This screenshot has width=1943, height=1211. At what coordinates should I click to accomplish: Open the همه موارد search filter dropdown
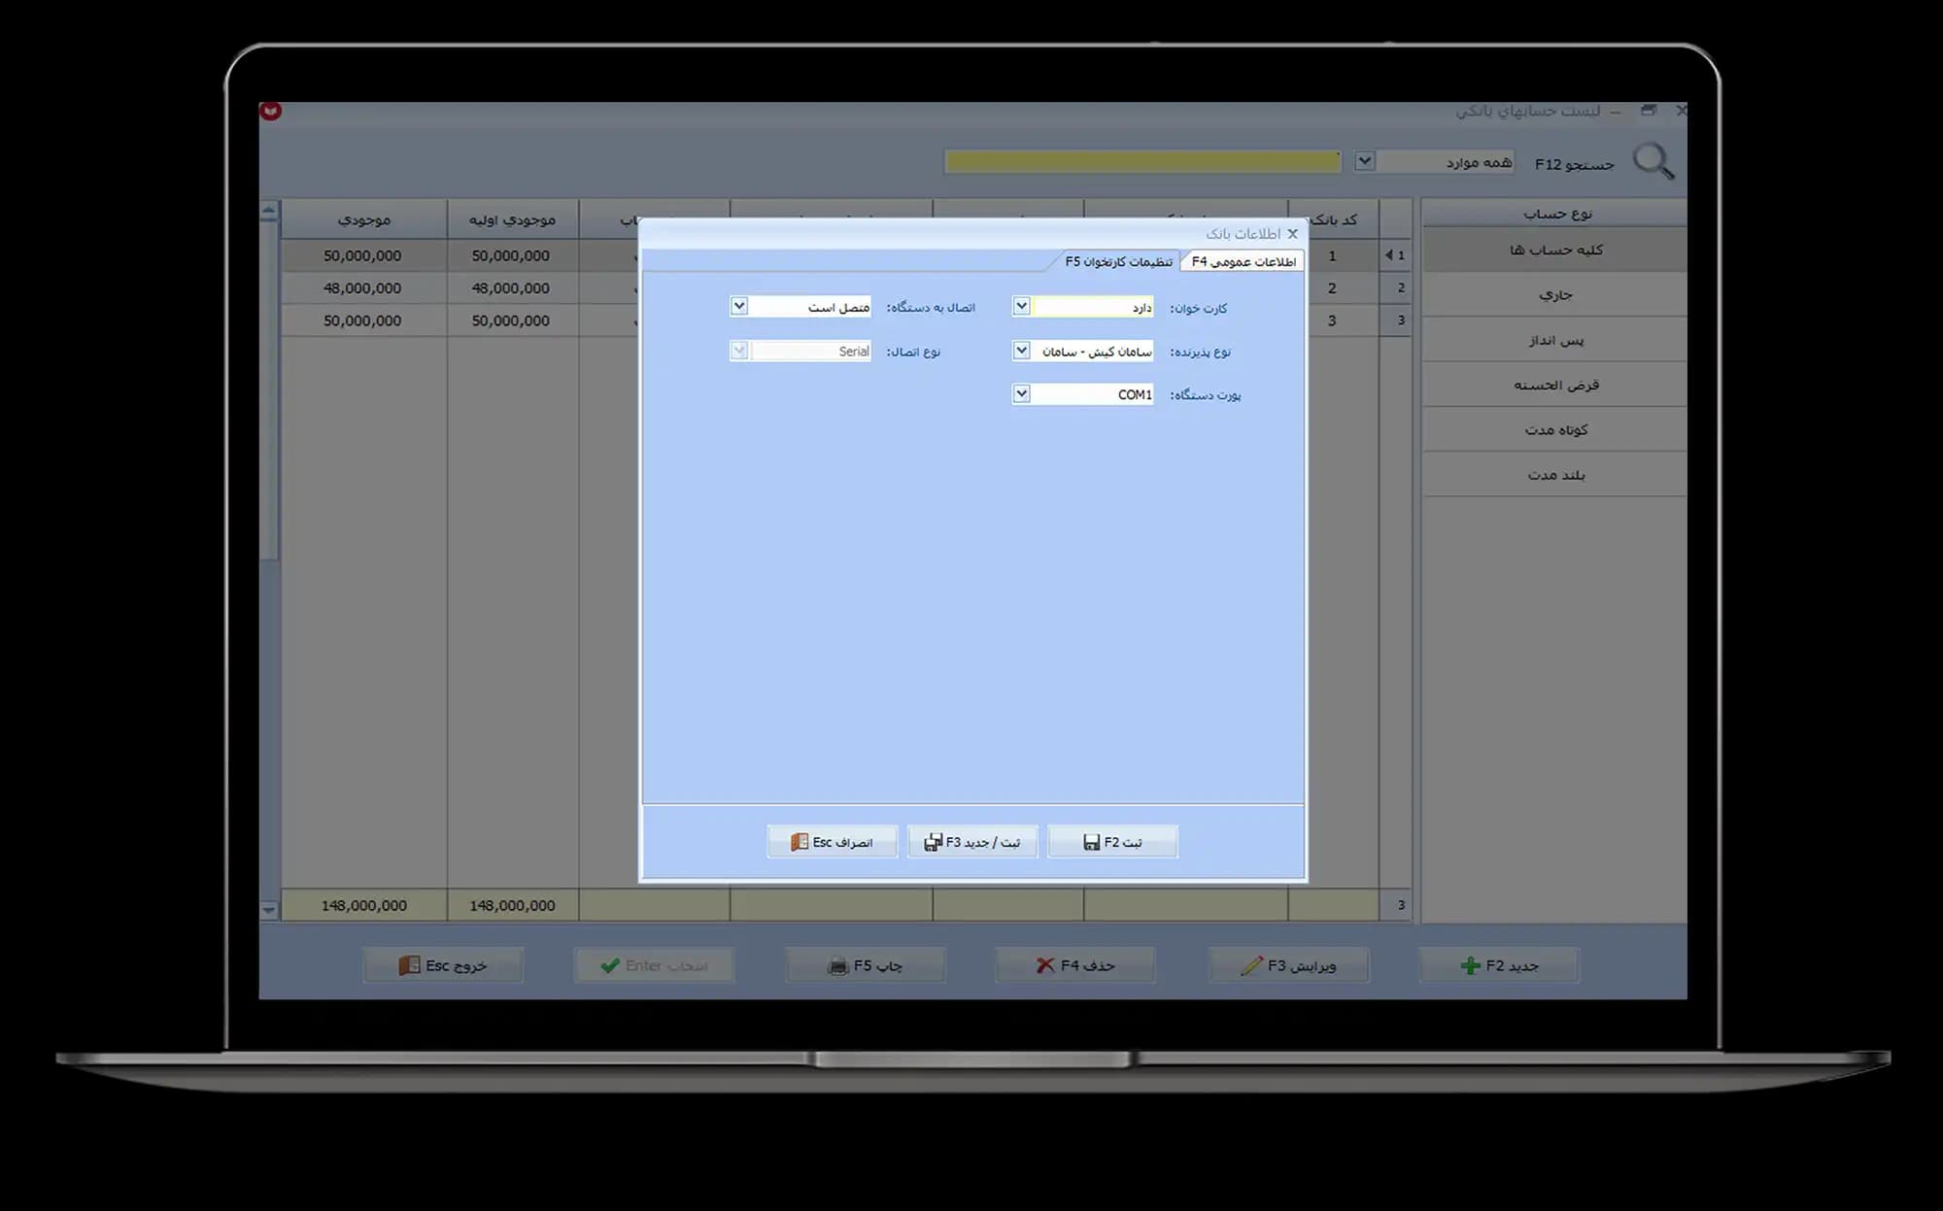[1365, 161]
